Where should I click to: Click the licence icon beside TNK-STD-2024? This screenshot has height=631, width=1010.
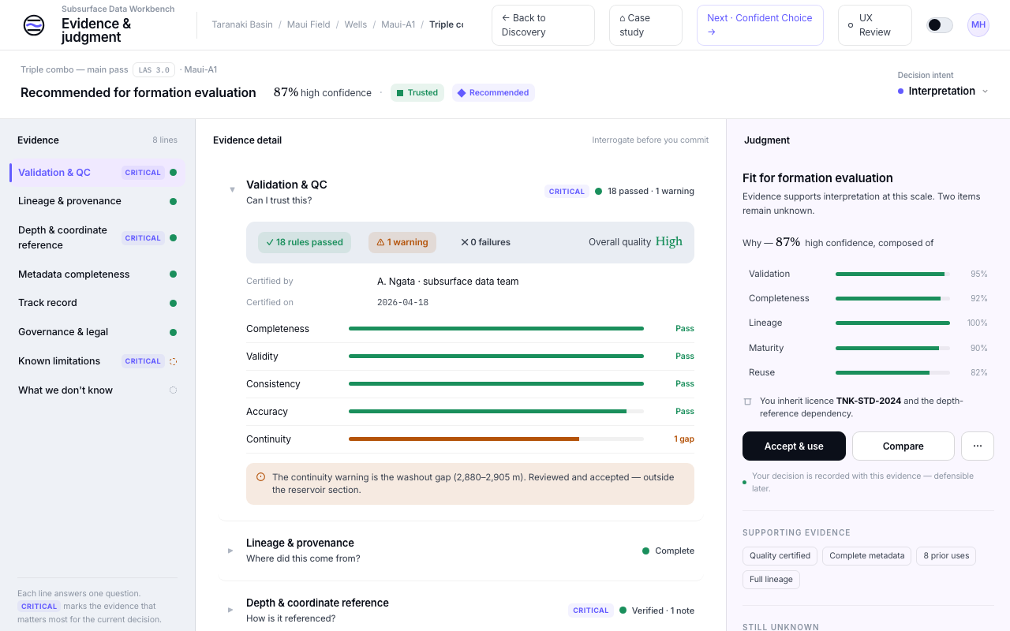(x=748, y=401)
